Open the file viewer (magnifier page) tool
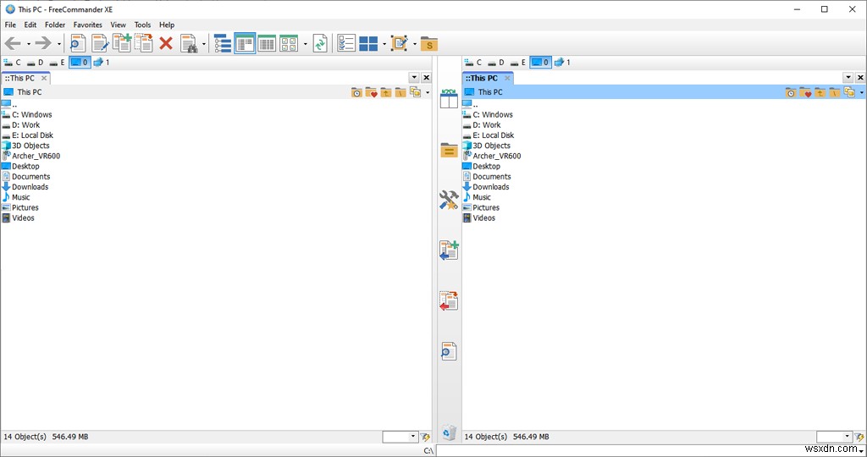The image size is (867, 457). pos(78,43)
